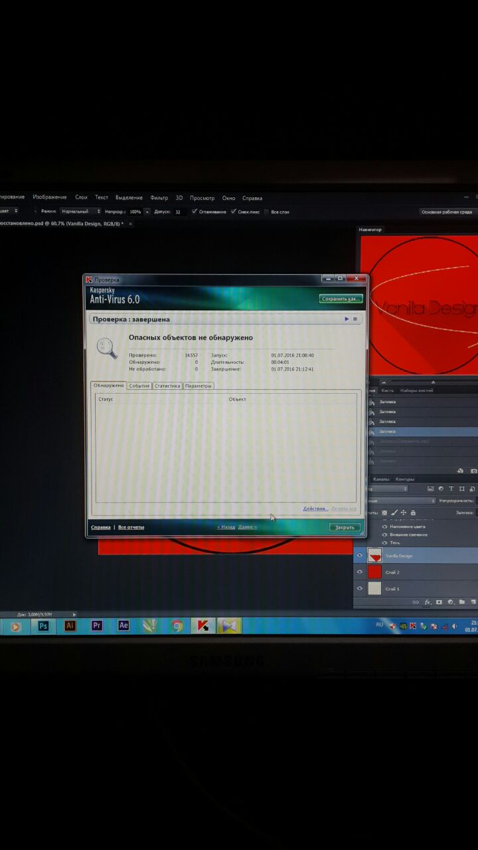The image size is (478, 850).
Task: Click the link layers icon in Layers panel
Action: click(x=416, y=602)
